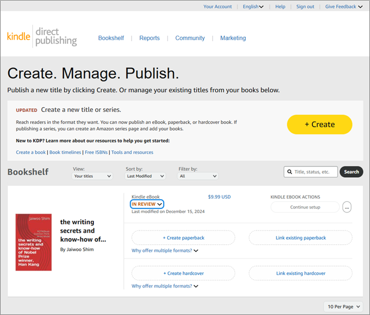This screenshot has height=315, width=370.
Task: Click the Search button
Action: (x=351, y=172)
